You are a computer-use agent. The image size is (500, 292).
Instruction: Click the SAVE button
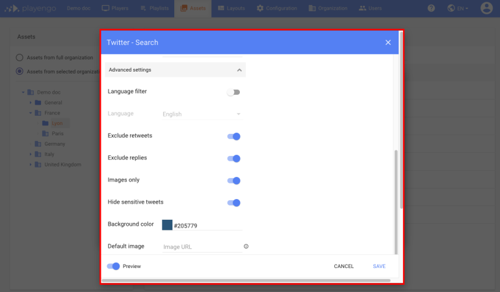(379, 266)
